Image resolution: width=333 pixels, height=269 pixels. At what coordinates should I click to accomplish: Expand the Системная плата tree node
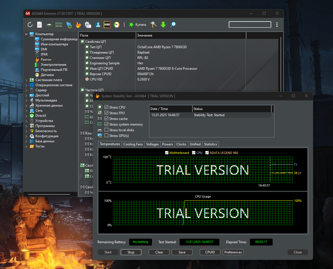pos(26,80)
